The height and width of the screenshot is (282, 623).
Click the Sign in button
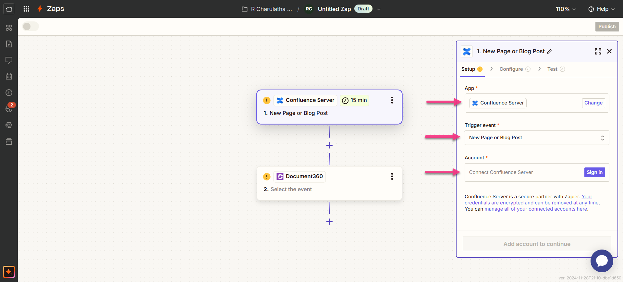point(594,172)
